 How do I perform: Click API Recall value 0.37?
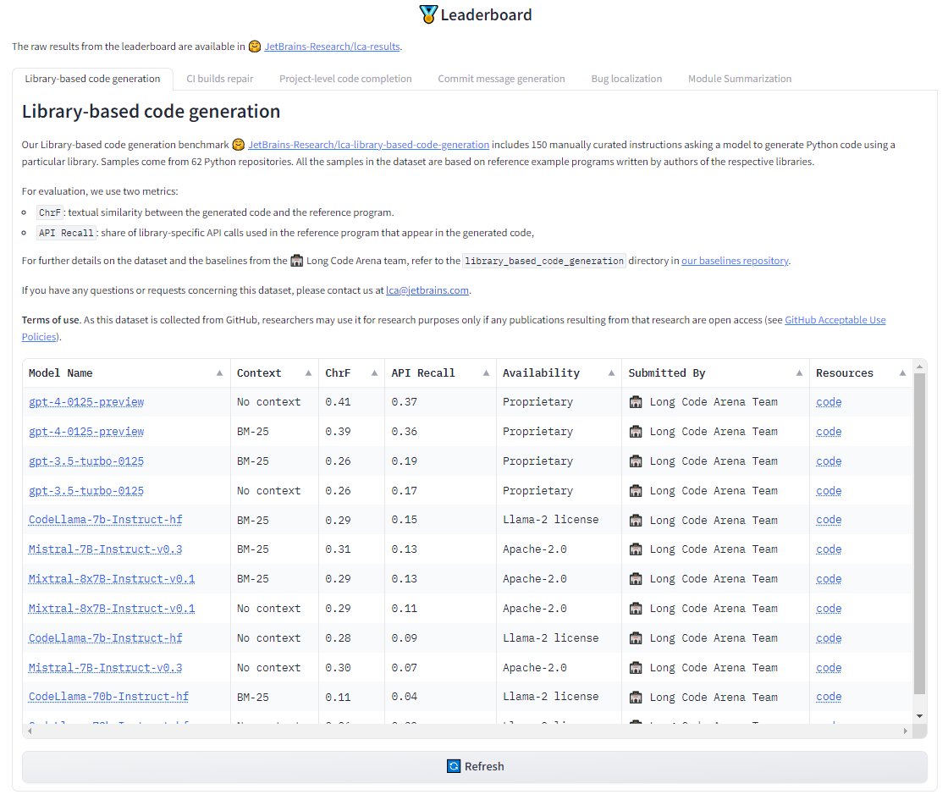pyautogui.click(x=404, y=402)
